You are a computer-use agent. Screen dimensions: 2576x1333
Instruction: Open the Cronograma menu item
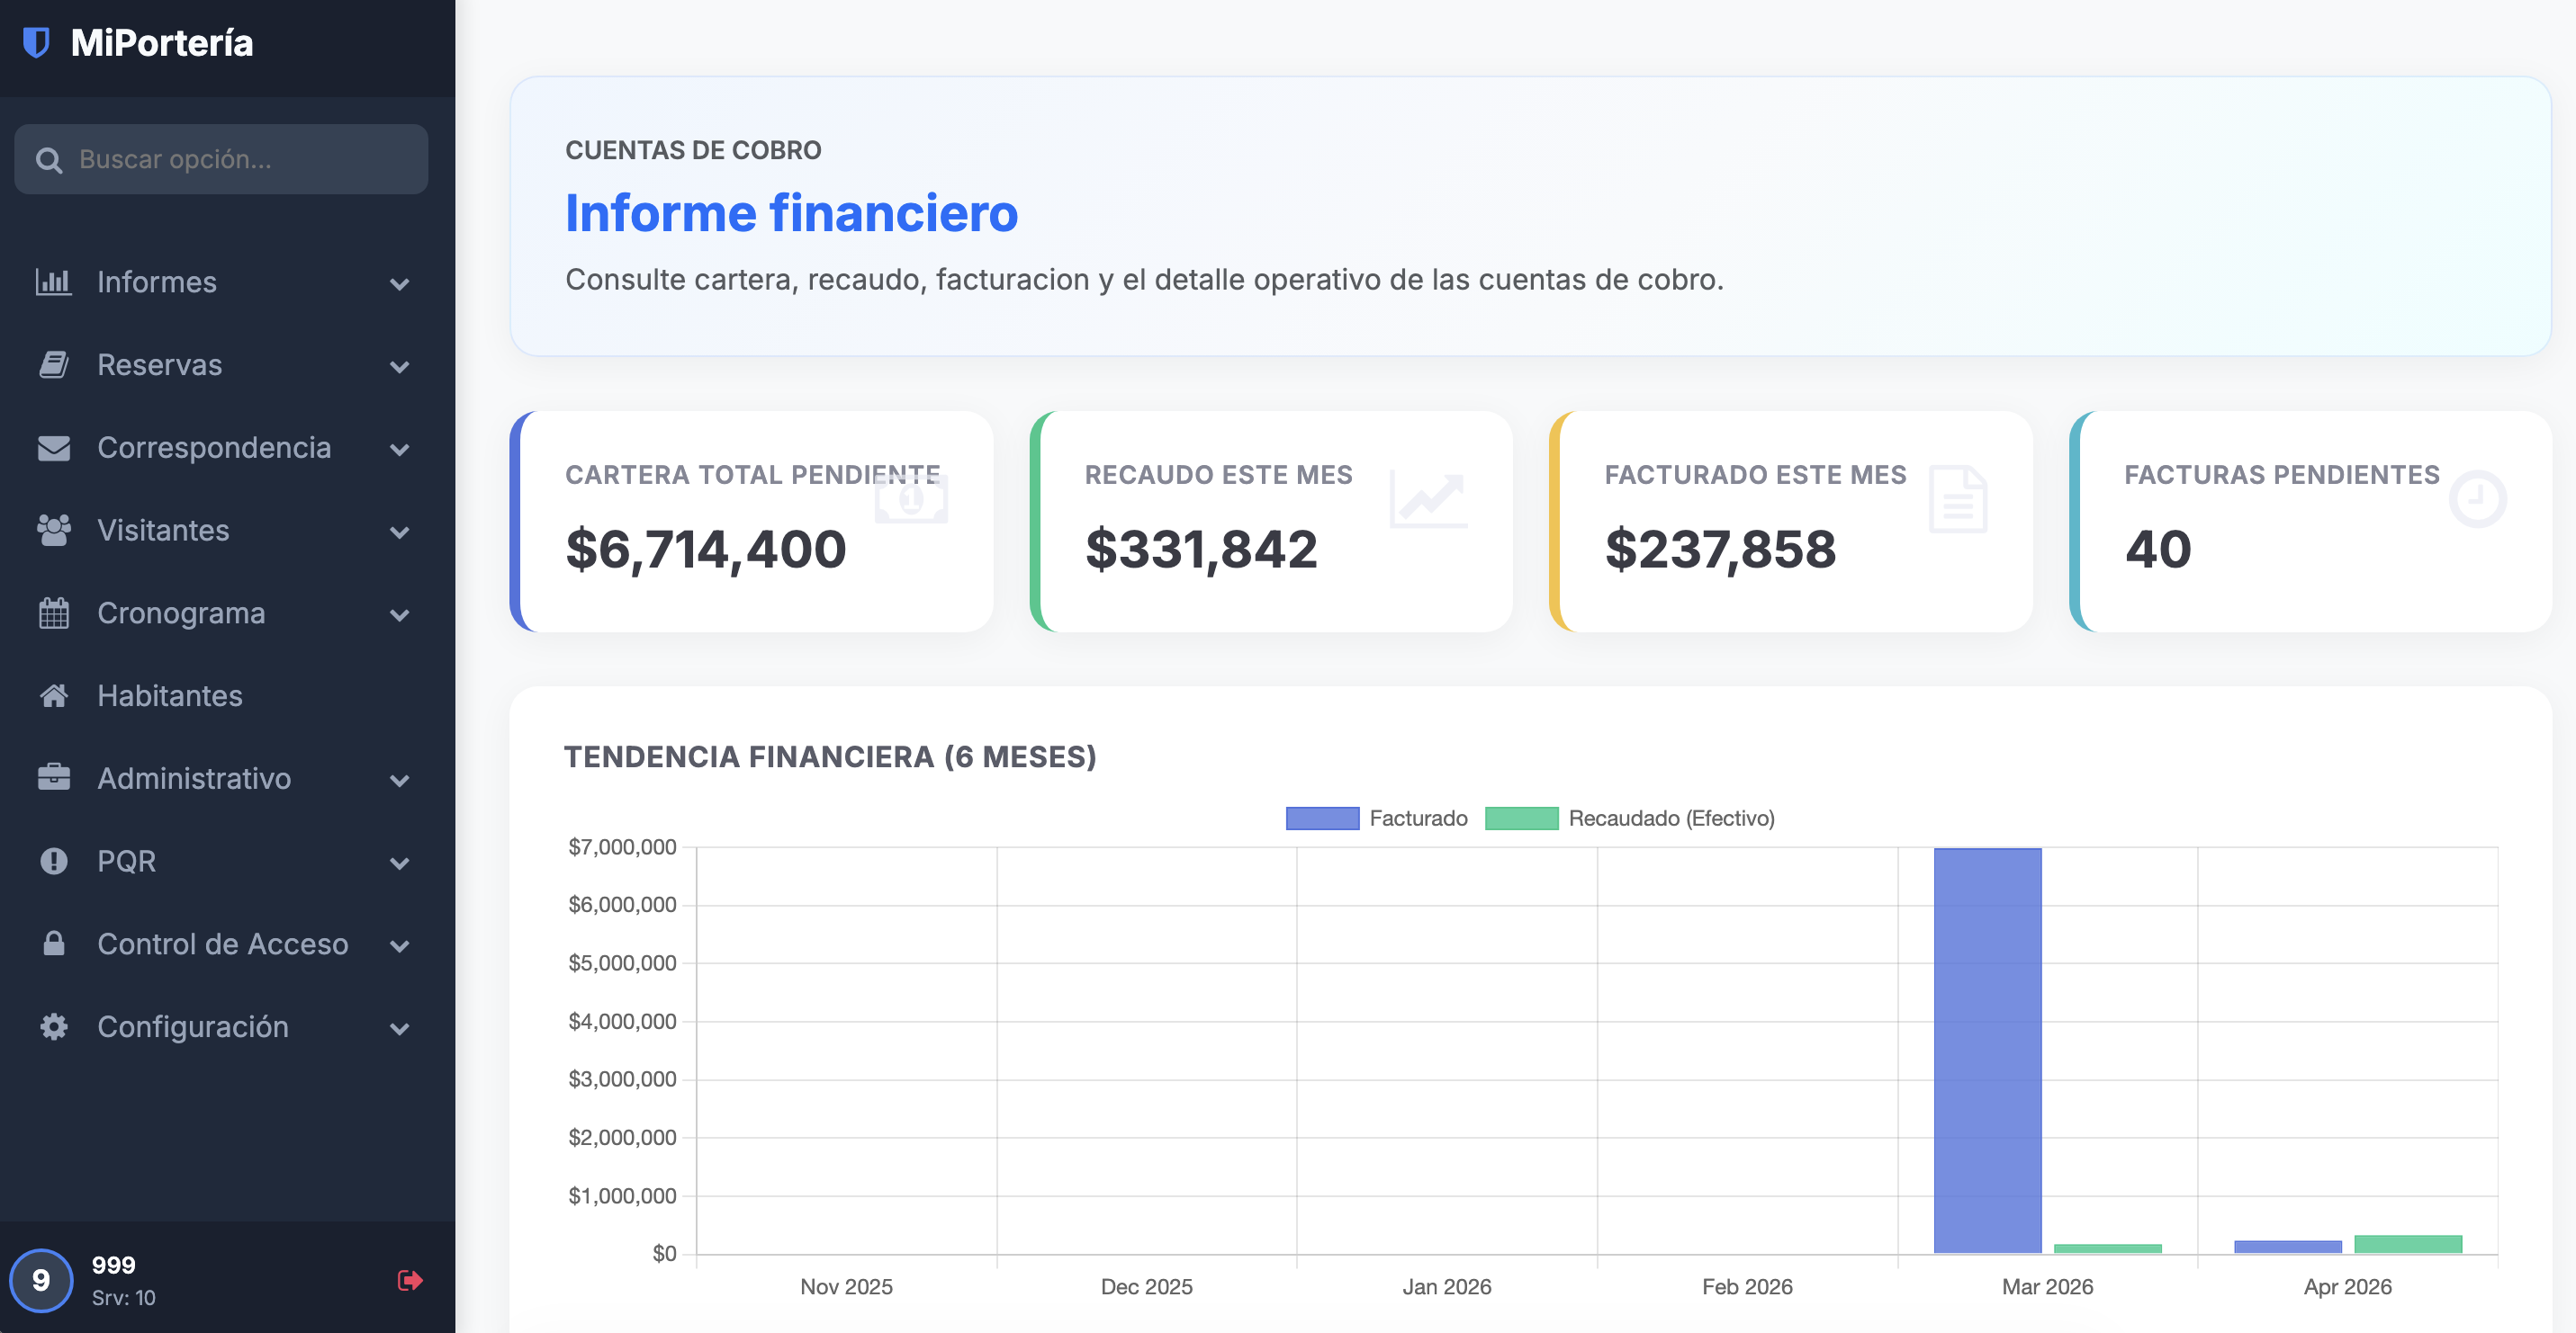point(223,613)
